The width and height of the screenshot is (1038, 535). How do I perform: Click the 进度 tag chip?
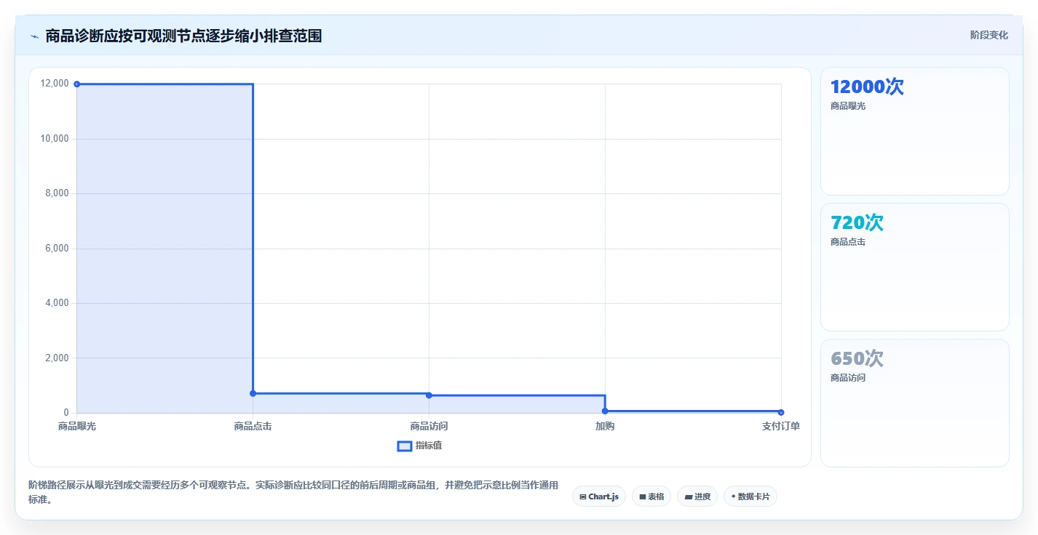tap(697, 496)
